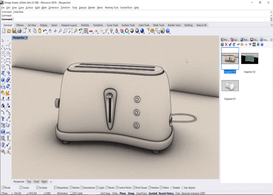
Task: Uncheck the Polysurfaces filter checkbox
Action: (x=55, y=188)
